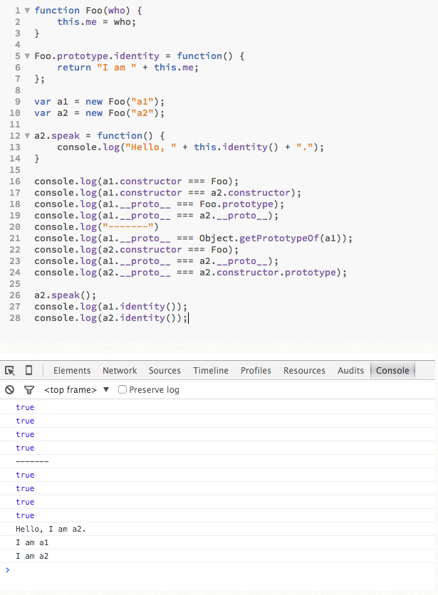The image size is (438, 595).
Task: Click line number 28 in the gutter
Action: tap(15, 318)
